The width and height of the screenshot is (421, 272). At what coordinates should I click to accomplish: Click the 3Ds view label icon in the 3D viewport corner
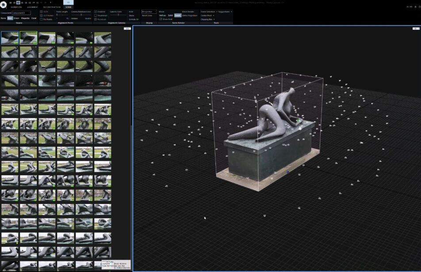tap(416, 28)
